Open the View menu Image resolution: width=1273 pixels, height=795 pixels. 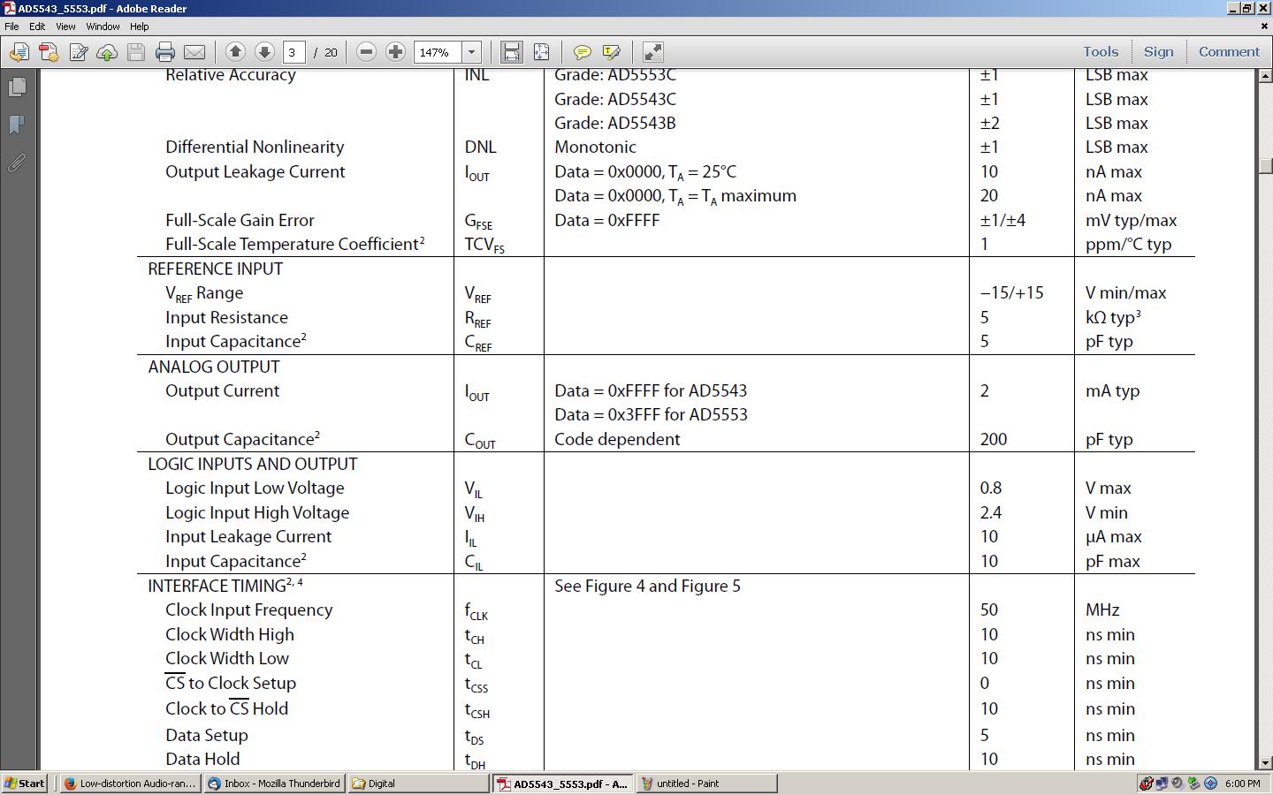coord(65,26)
